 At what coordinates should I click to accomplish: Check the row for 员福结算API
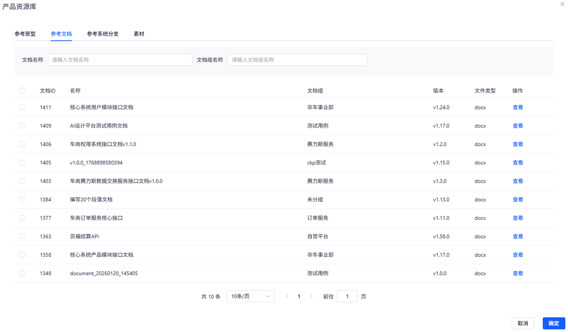[x=22, y=236]
